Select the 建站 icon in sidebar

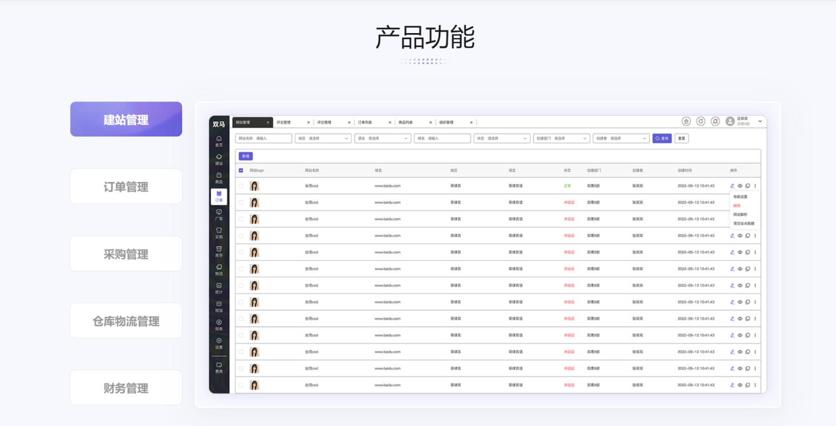coord(219,159)
